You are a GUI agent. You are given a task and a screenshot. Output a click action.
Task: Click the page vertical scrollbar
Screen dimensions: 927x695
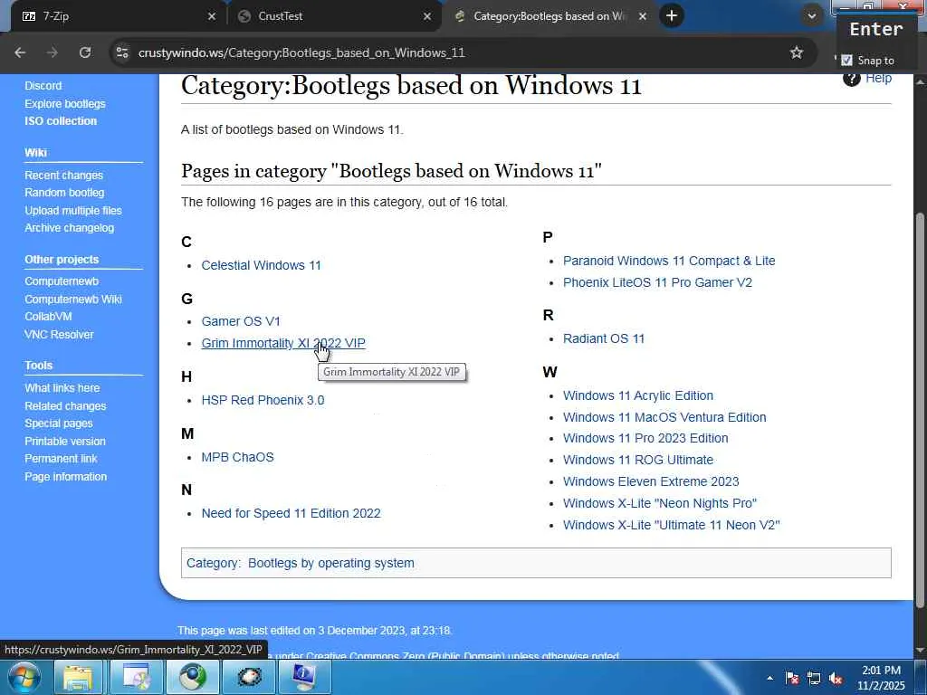[920, 408]
